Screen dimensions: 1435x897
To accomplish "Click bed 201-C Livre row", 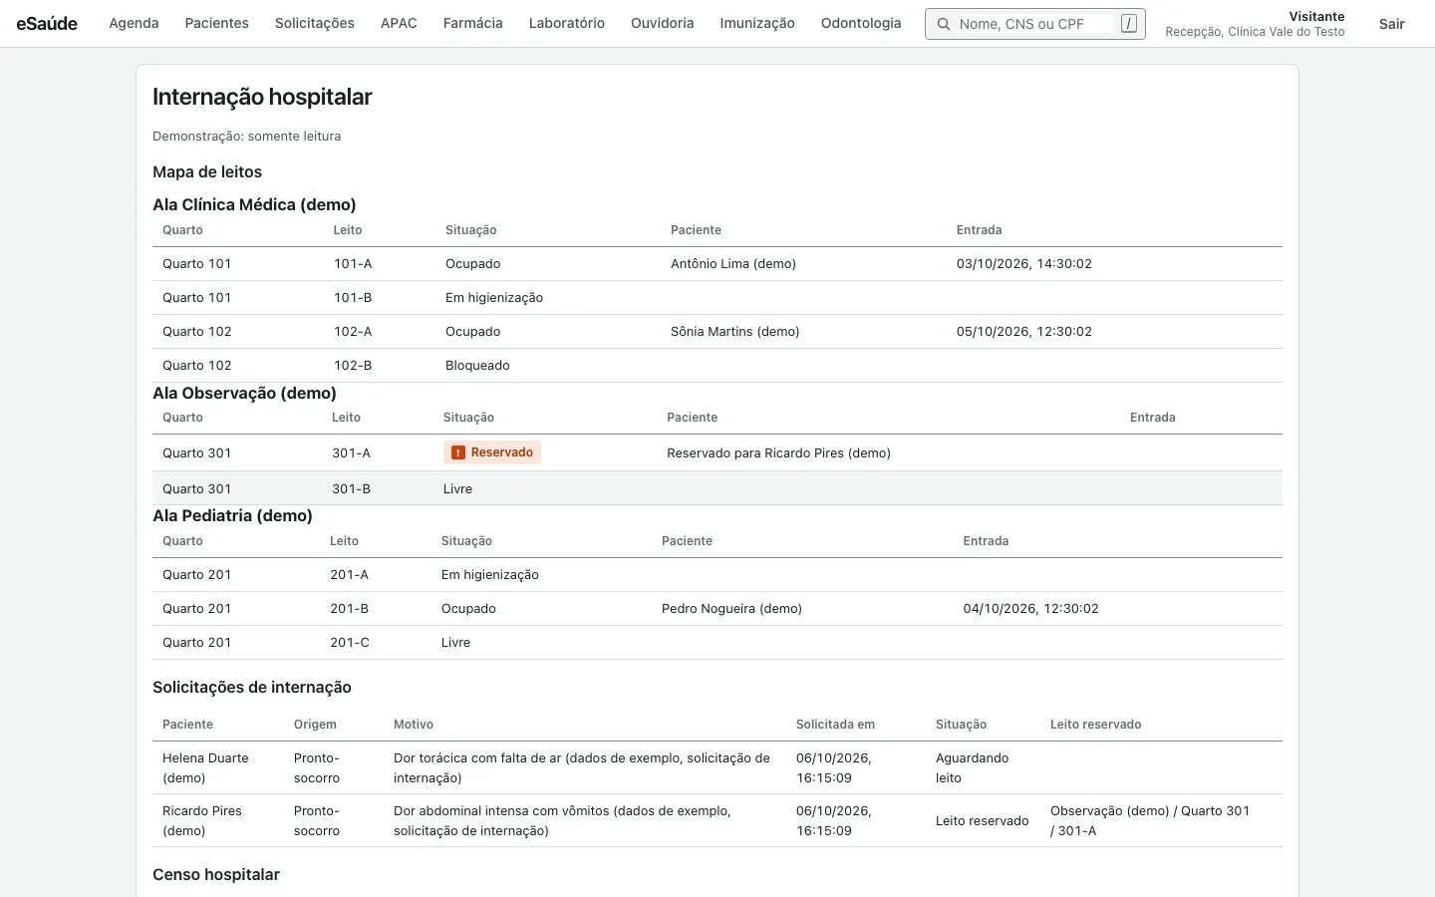I will [x=717, y=643].
